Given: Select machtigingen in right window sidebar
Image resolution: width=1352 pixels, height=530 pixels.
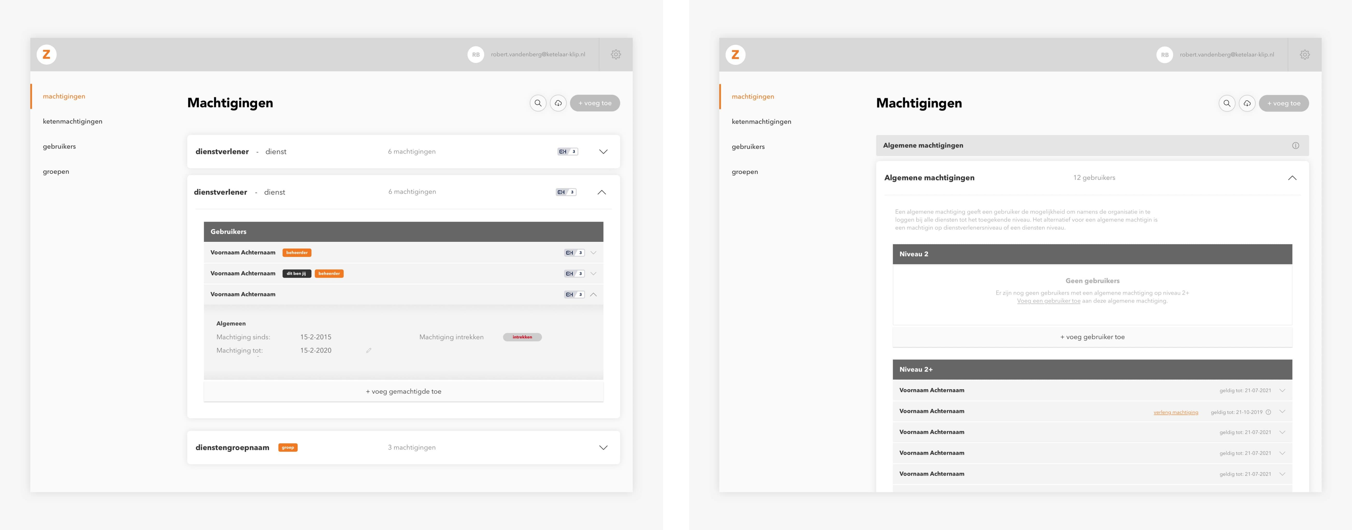Looking at the screenshot, I should click(x=753, y=97).
